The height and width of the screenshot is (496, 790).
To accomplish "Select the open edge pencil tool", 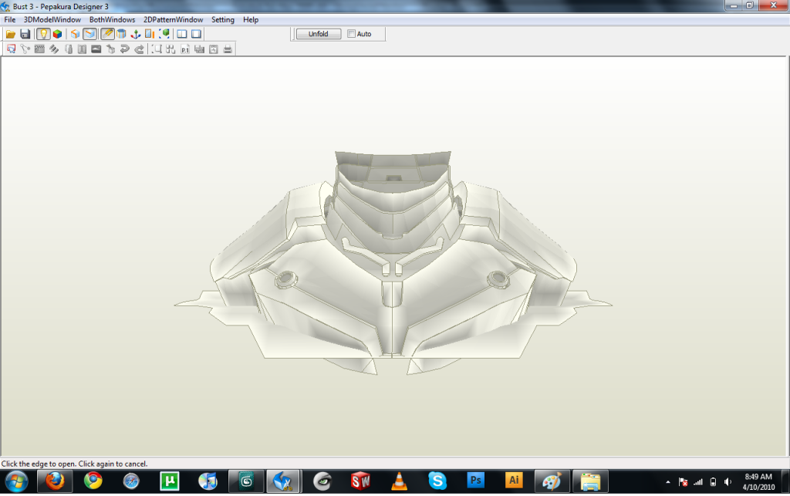I will (x=107, y=34).
